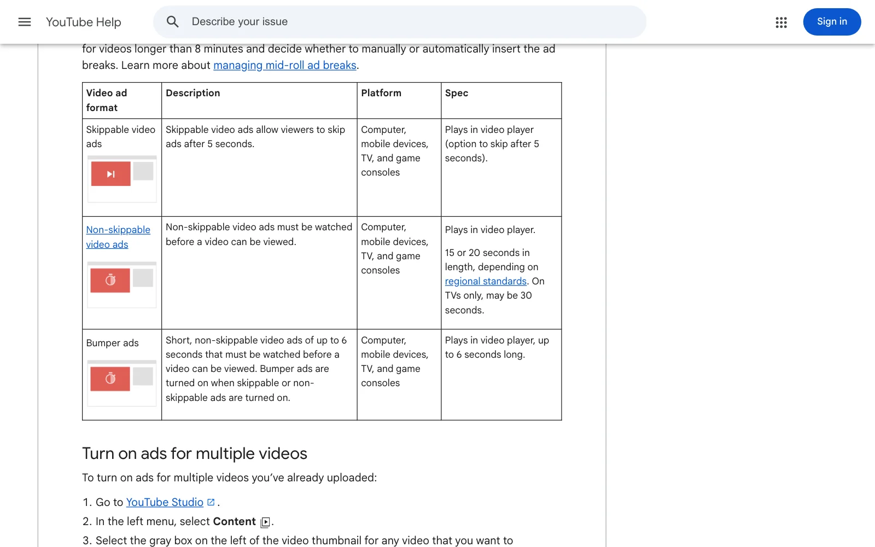Follow the regional standards link
The height and width of the screenshot is (547, 875).
pos(486,281)
